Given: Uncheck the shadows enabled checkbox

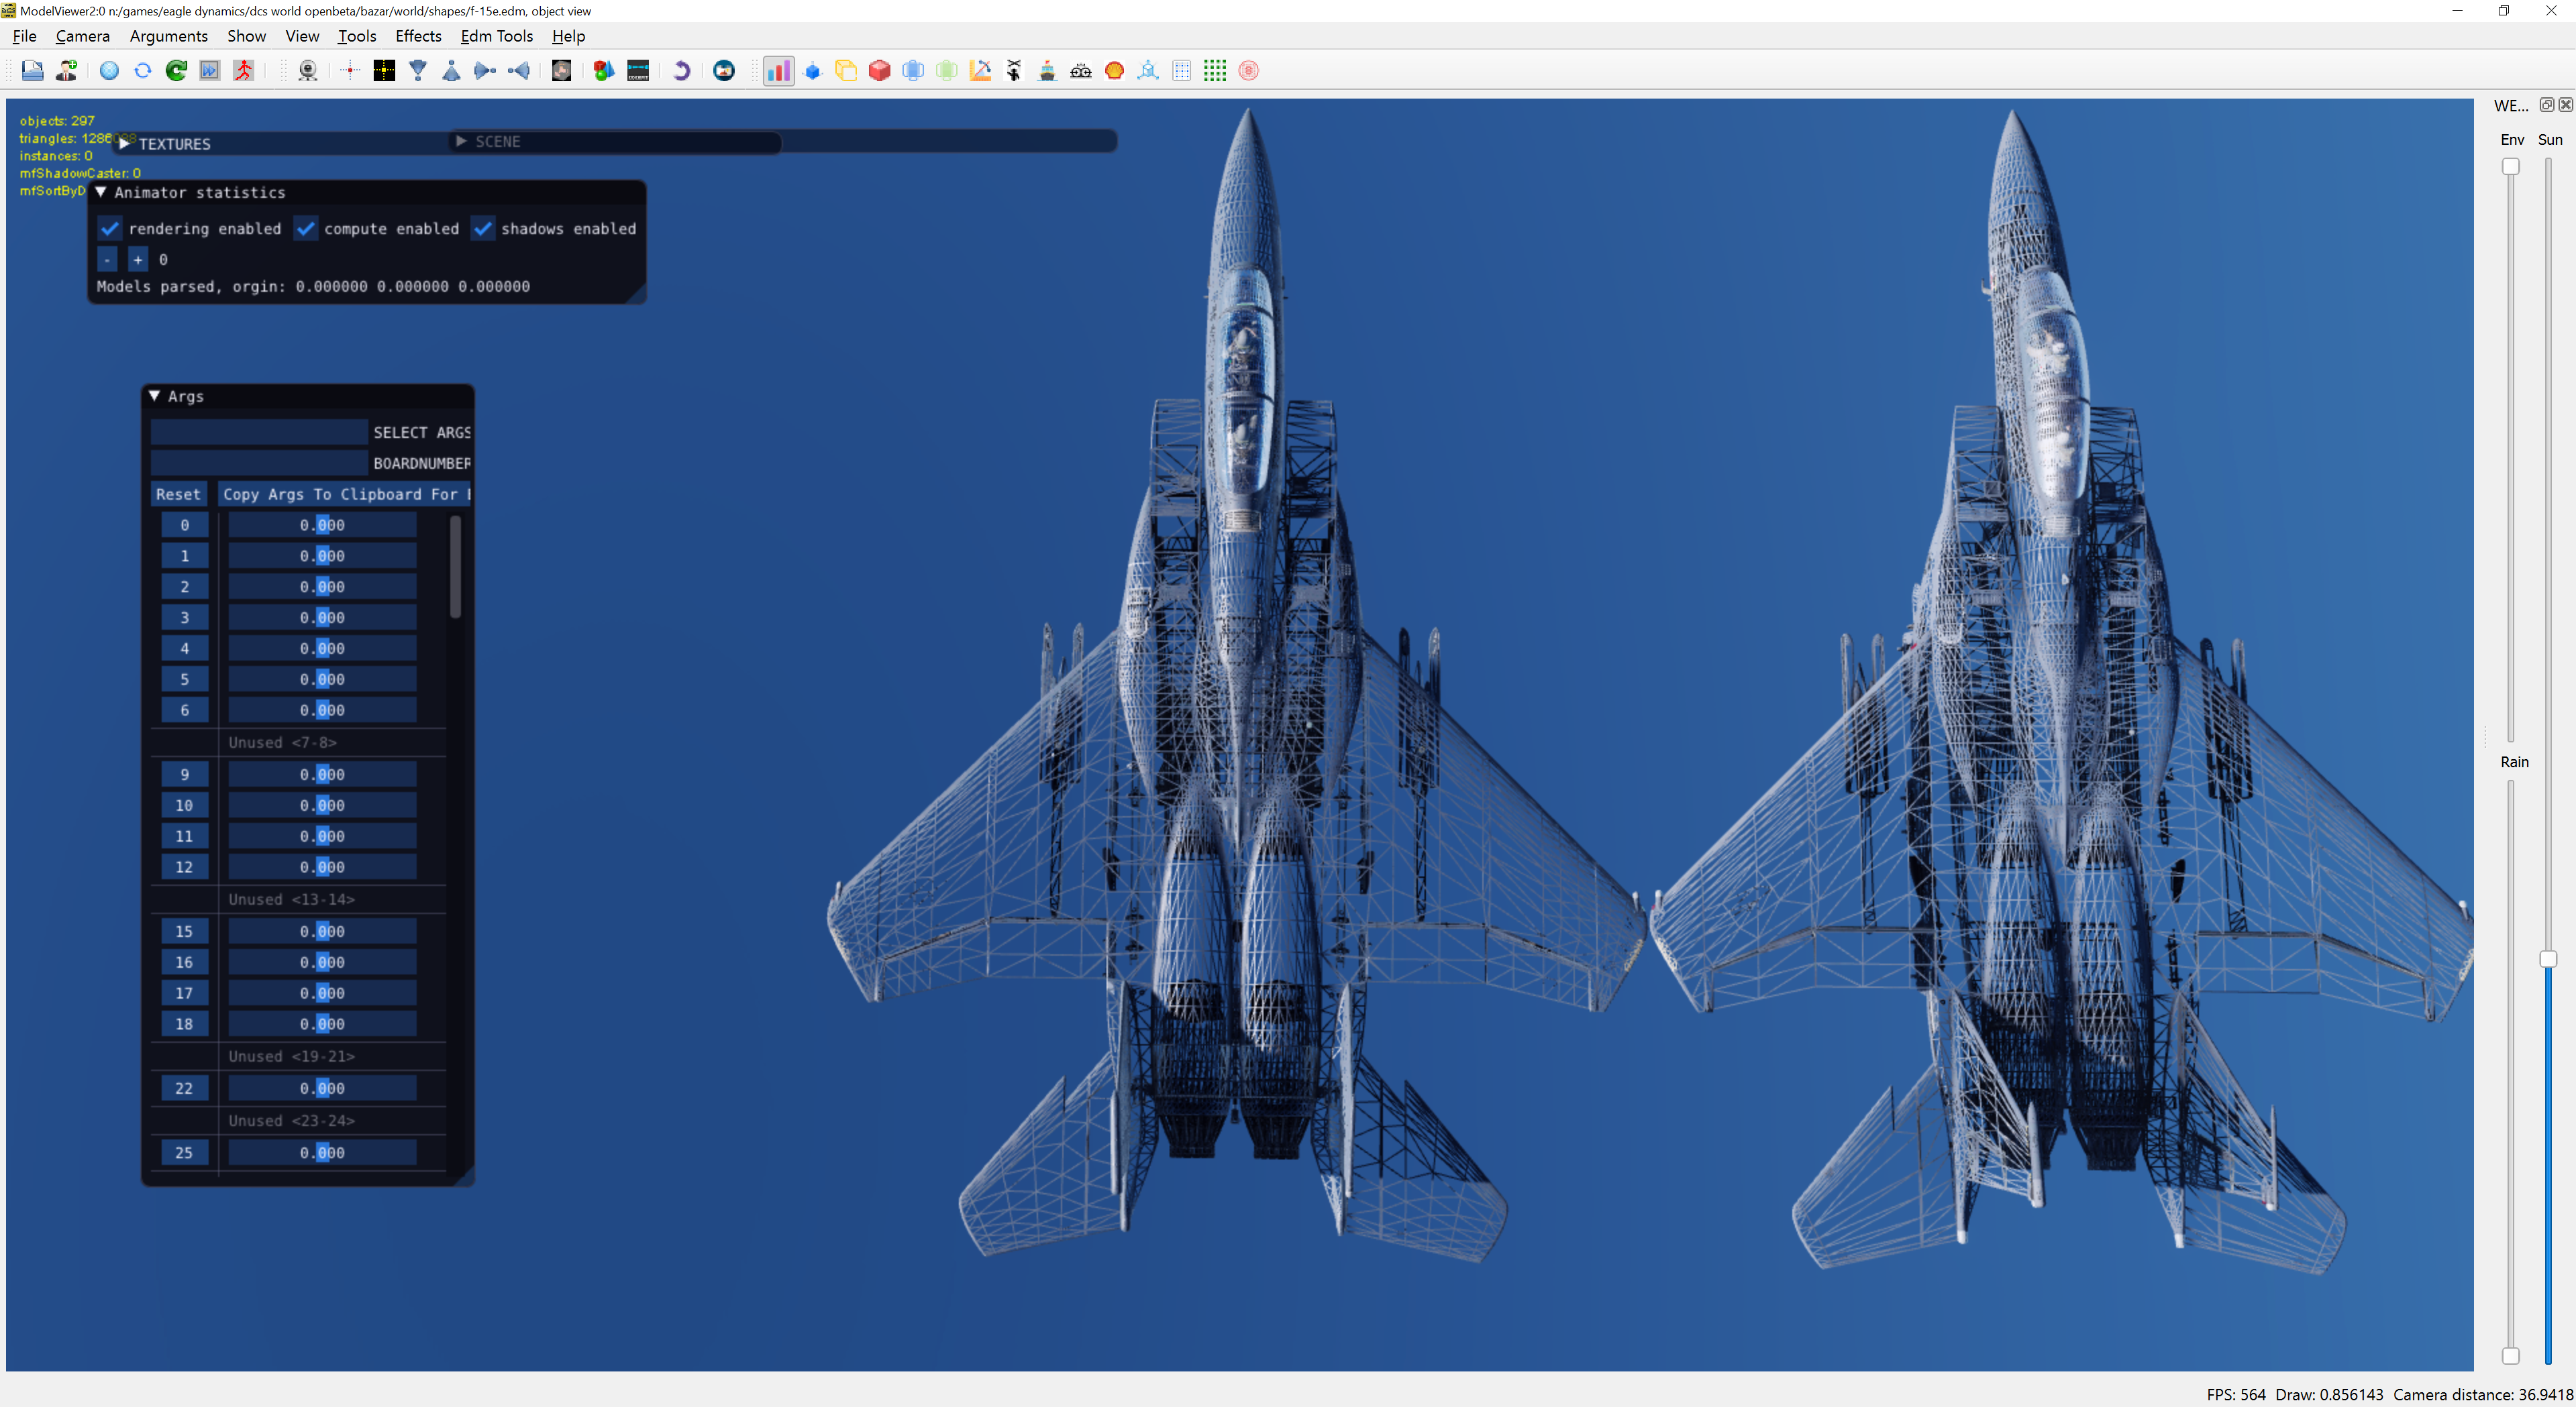Looking at the screenshot, I should click(x=482, y=229).
